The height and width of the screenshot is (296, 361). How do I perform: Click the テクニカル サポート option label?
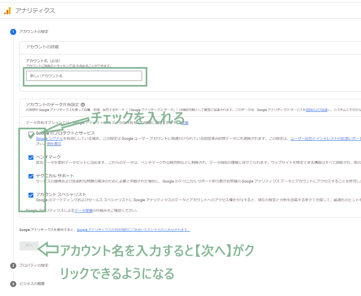pos(55,176)
